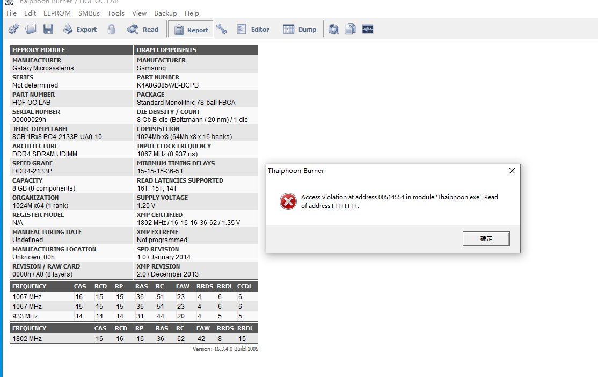The width and height of the screenshot is (598, 377).
Task: Click the wrench tool icon
Action: [x=222, y=30]
